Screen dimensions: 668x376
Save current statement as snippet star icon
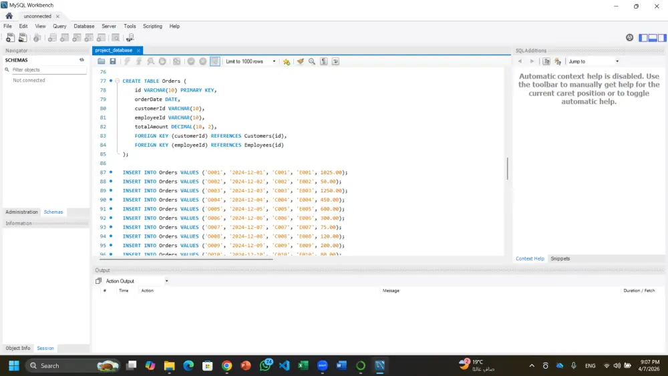pos(287,61)
